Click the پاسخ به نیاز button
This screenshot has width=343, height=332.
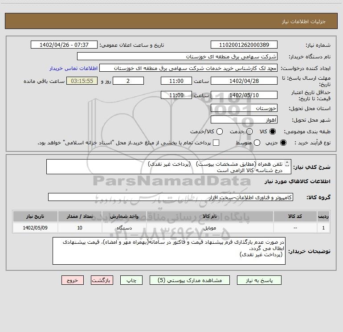[259, 280]
